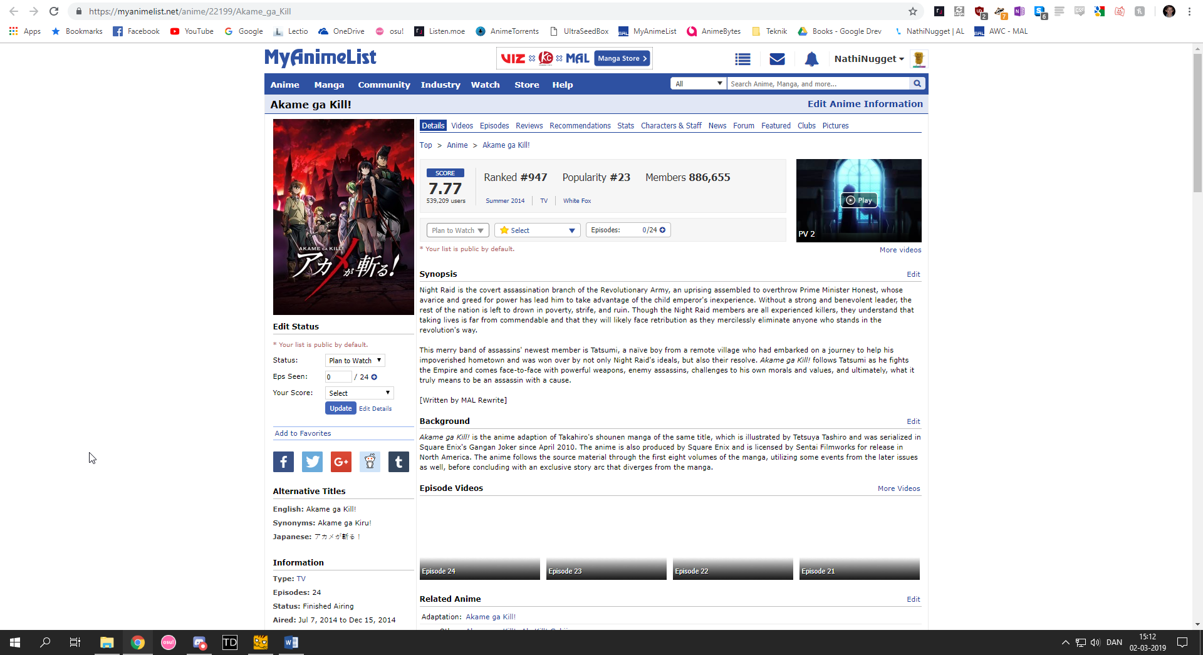Image resolution: width=1203 pixels, height=655 pixels.
Task: Open Summer 2014 season link
Action: pos(505,201)
